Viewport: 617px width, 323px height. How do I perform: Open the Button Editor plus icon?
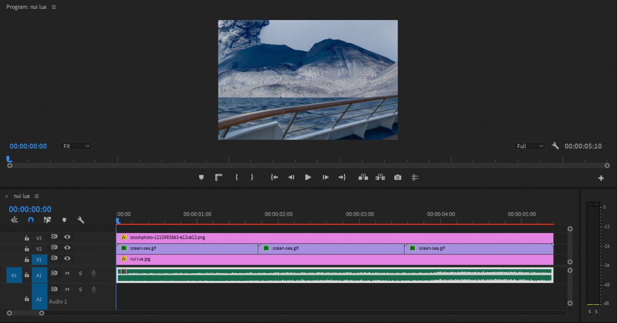(601, 178)
